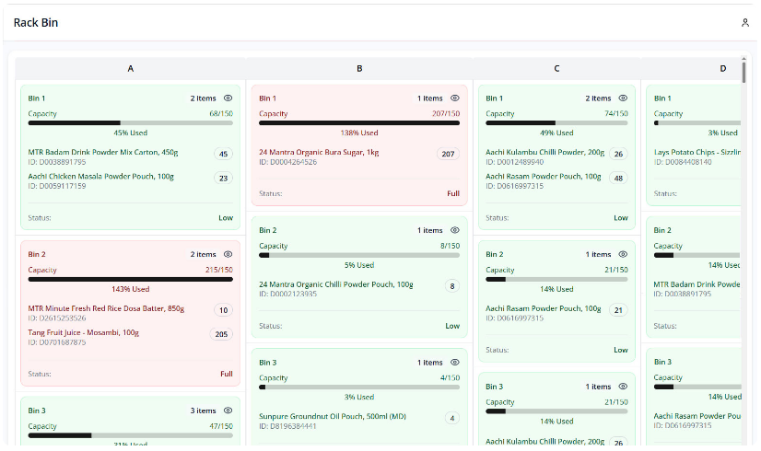Click Rack B Bin 1 capacity bar
Screen dimensions: 761x451
point(359,122)
